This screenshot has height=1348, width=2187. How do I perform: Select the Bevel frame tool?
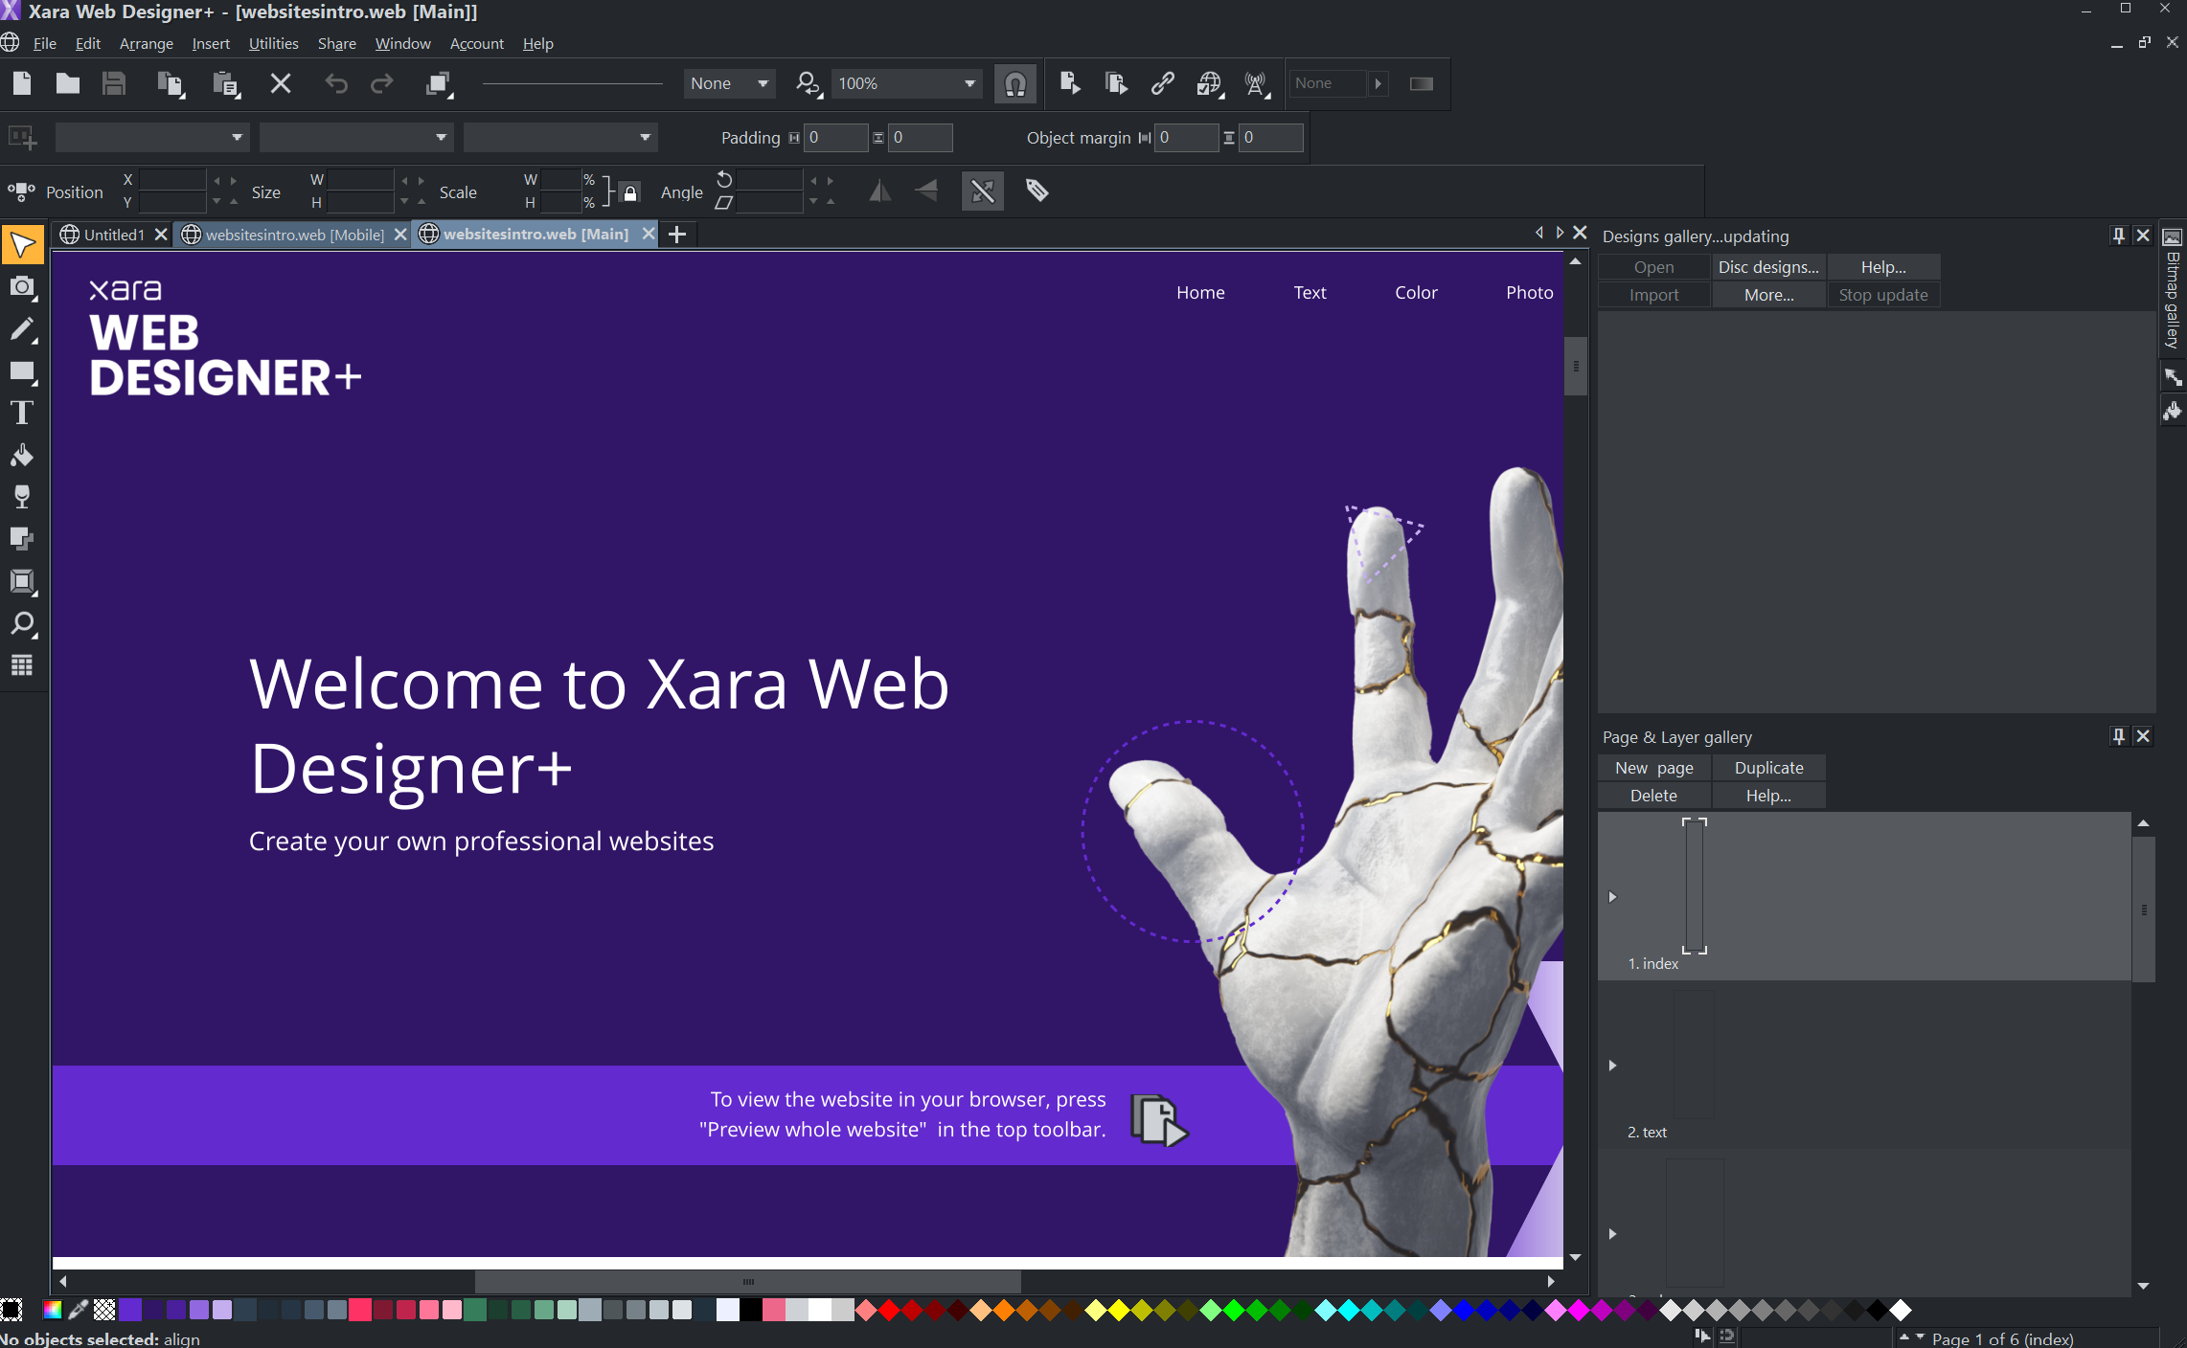point(22,581)
